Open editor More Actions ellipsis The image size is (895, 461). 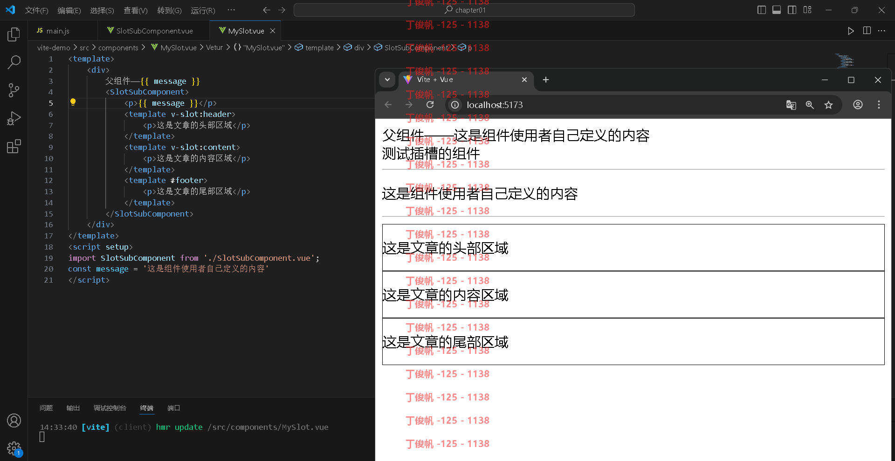881,31
